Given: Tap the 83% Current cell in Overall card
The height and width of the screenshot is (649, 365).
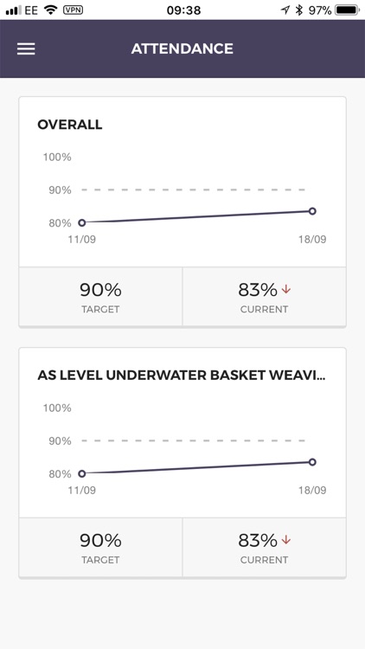Looking at the screenshot, I should [264, 296].
